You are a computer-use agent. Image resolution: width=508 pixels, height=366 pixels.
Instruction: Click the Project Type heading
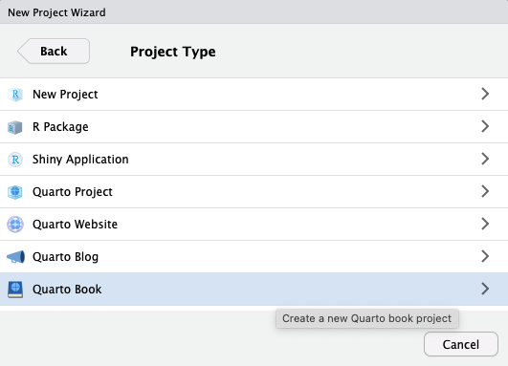click(173, 52)
